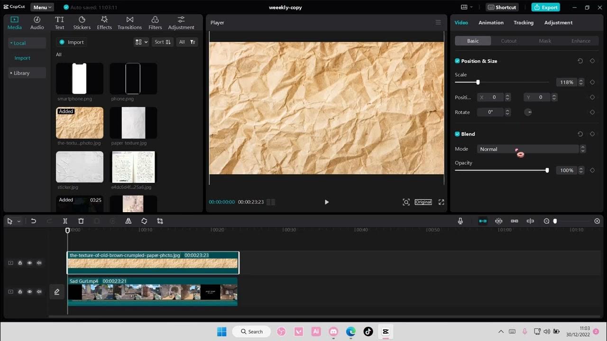Image resolution: width=607 pixels, height=341 pixels.
Task: Open the player hamburger menu
Action: pos(438,22)
